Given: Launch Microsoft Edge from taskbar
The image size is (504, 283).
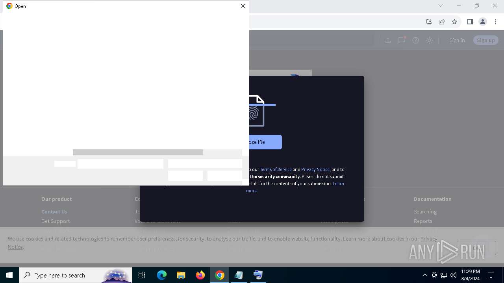Looking at the screenshot, I should coord(162,275).
